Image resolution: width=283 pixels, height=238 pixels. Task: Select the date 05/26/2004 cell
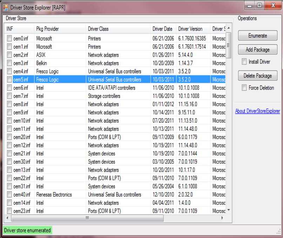(x=163, y=186)
